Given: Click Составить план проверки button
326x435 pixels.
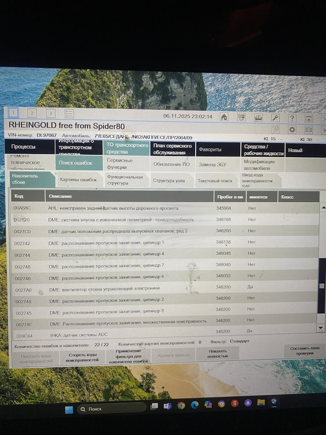Looking at the screenshot, I should pos(305,351).
